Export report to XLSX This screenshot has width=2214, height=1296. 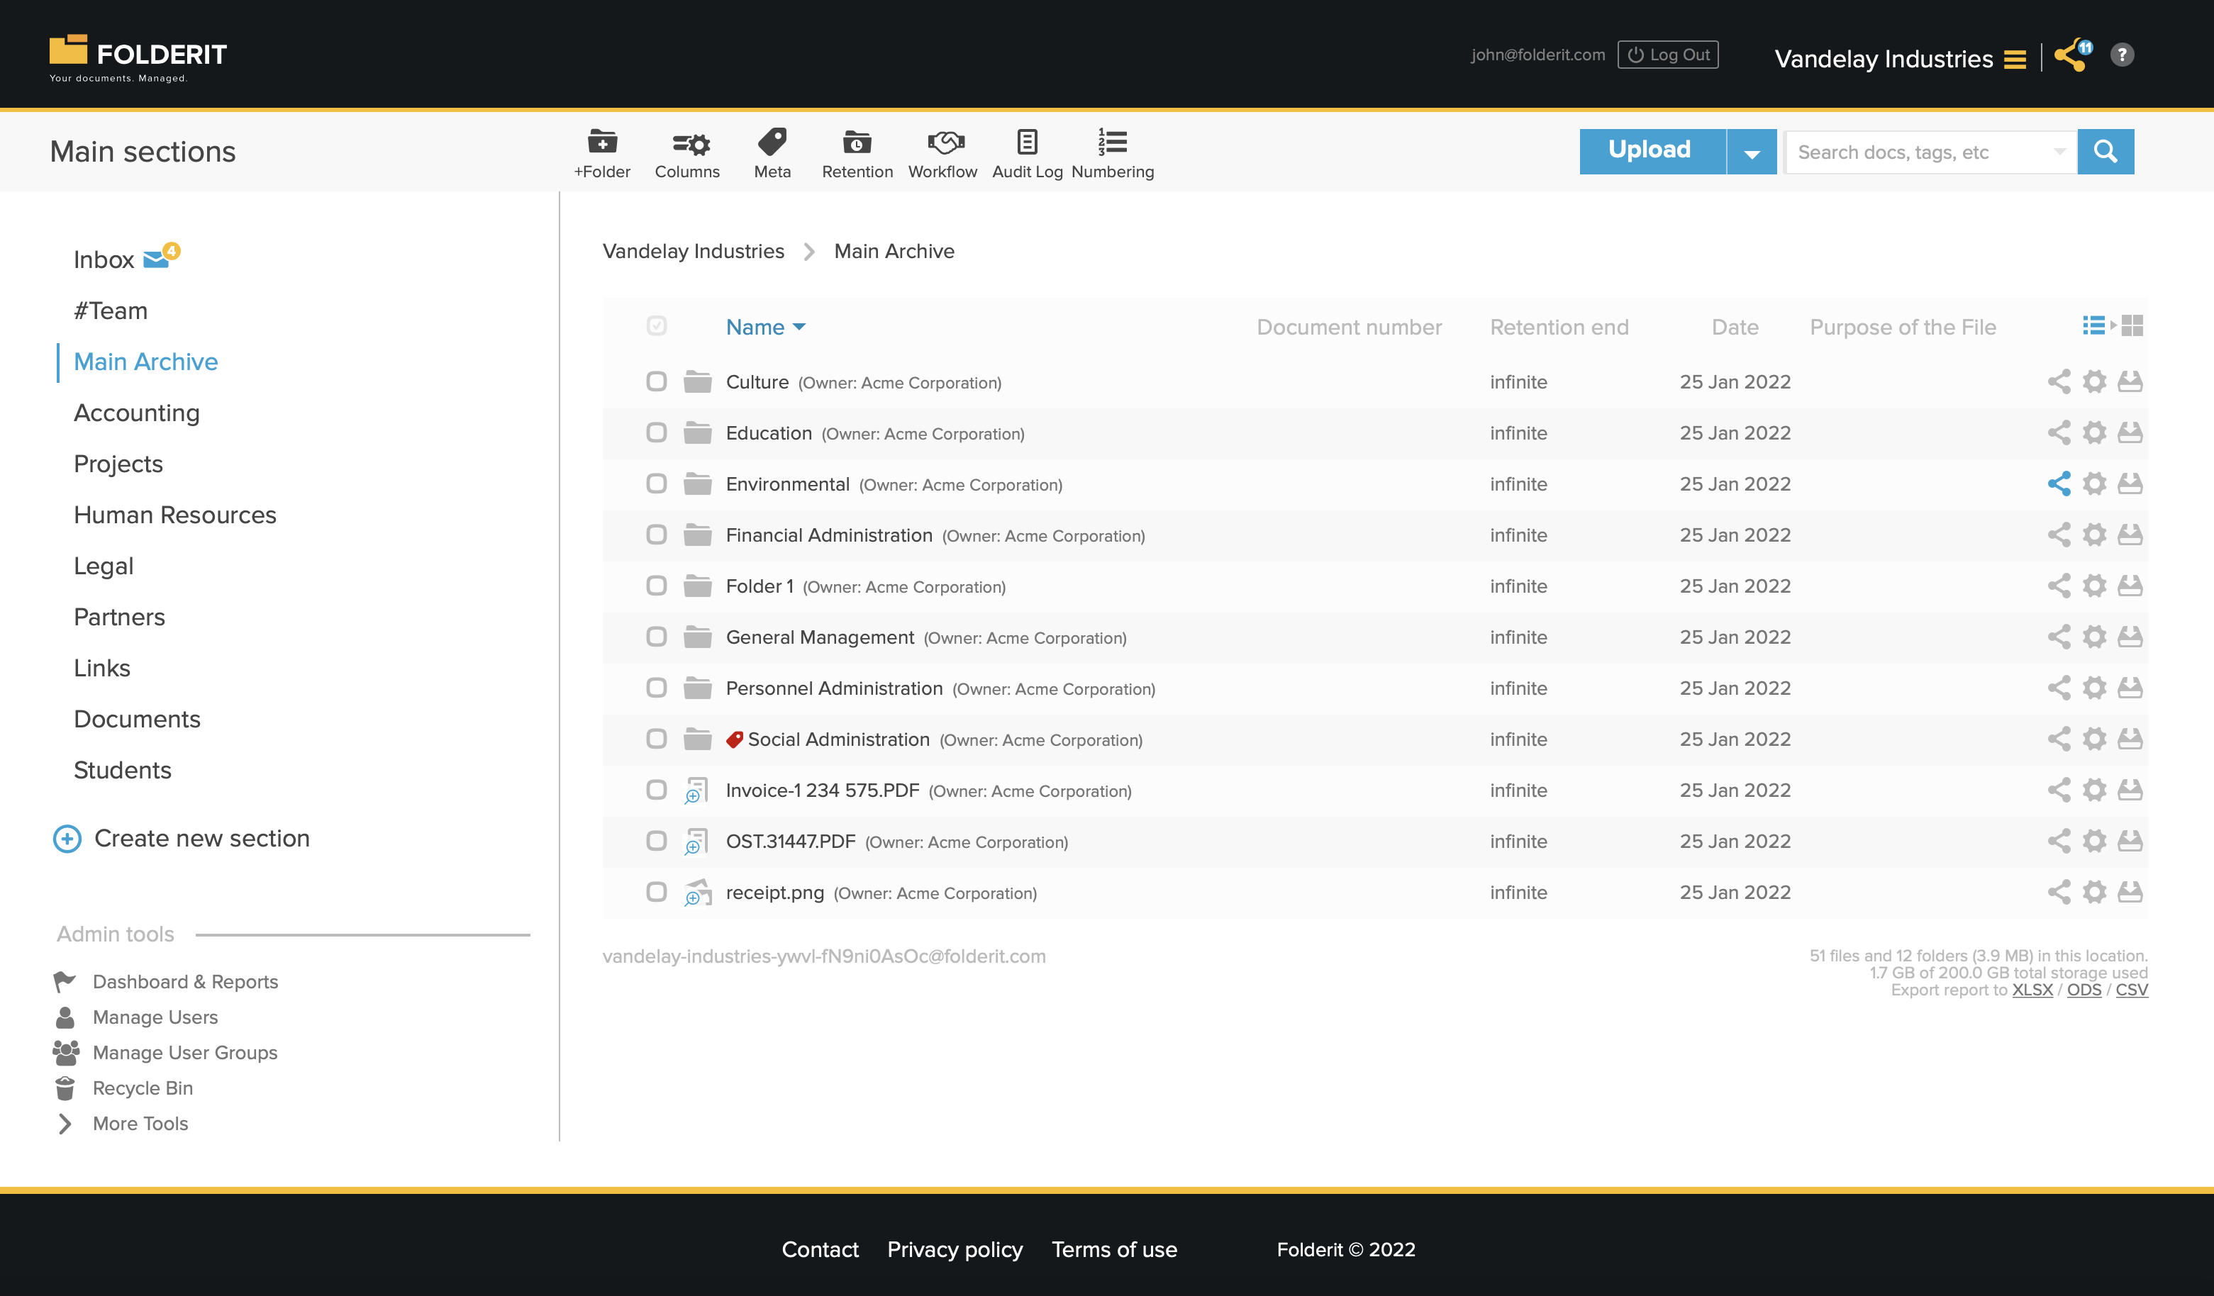point(2033,990)
